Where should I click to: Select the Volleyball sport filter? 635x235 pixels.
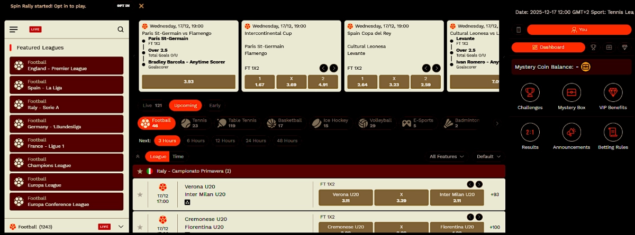[375, 123]
